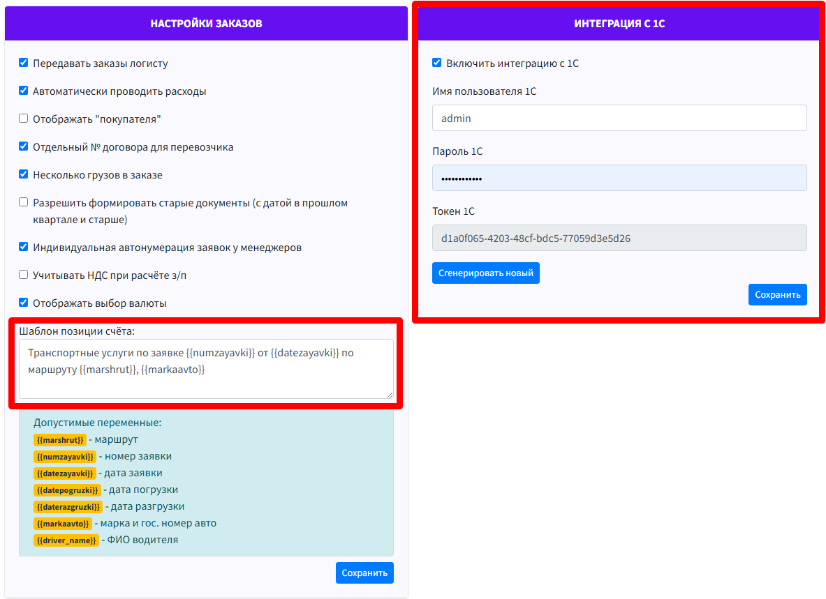Save the 1С integration settings
Viewport: 826px width, 599px height.
point(777,294)
